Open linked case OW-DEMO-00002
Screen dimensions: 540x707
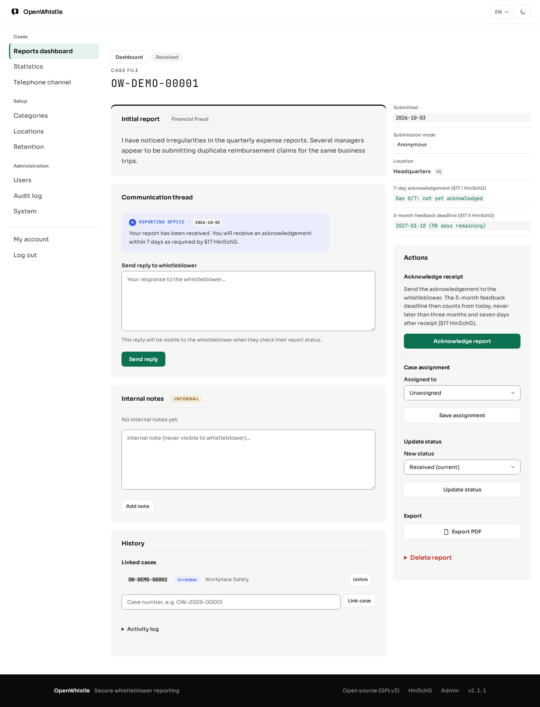point(148,580)
